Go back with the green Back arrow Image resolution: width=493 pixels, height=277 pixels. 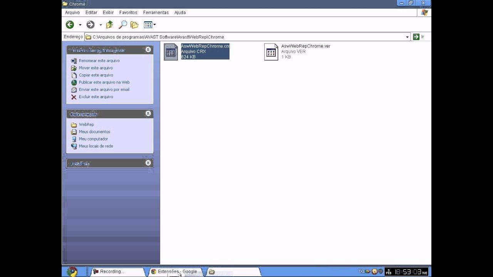click(x=70, y=25)
